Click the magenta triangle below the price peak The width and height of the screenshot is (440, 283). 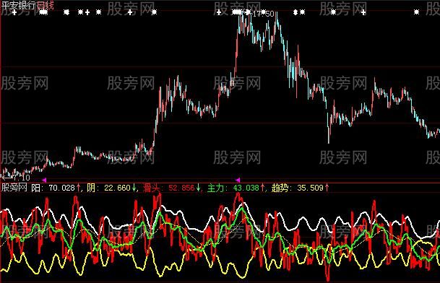pyautogui.click(x=238, y=180)
